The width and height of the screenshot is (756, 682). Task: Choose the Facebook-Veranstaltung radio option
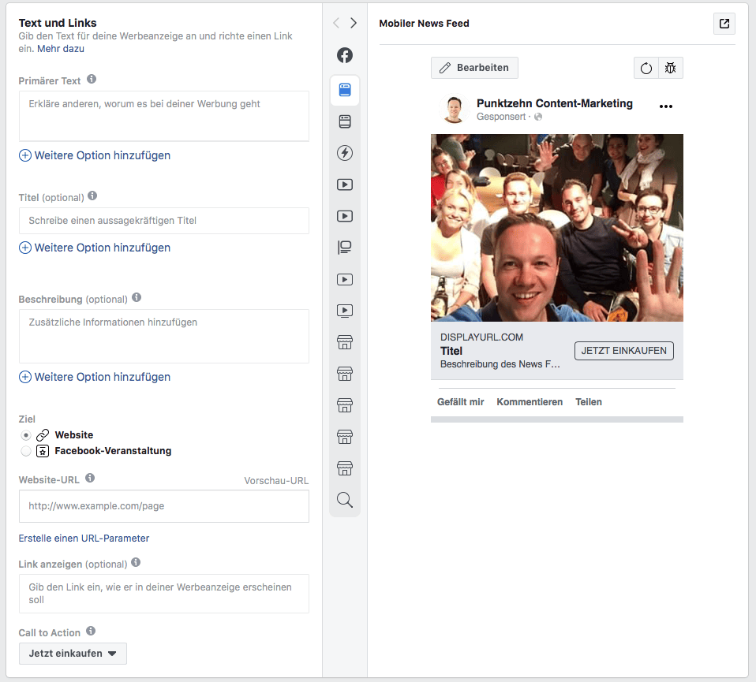point(26,451)
